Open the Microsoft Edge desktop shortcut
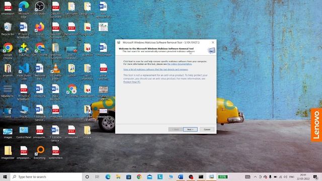322x181 pixels. click(24, 10)
